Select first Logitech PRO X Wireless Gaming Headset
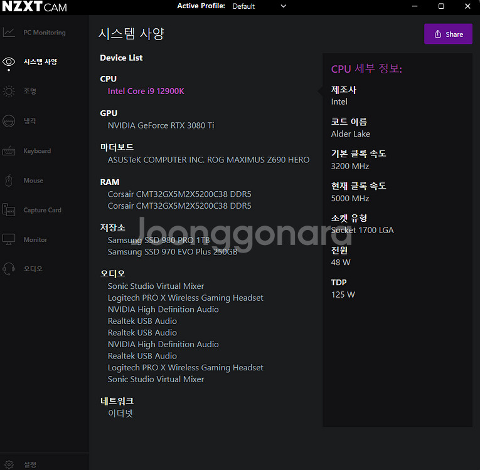 point(185,298)
